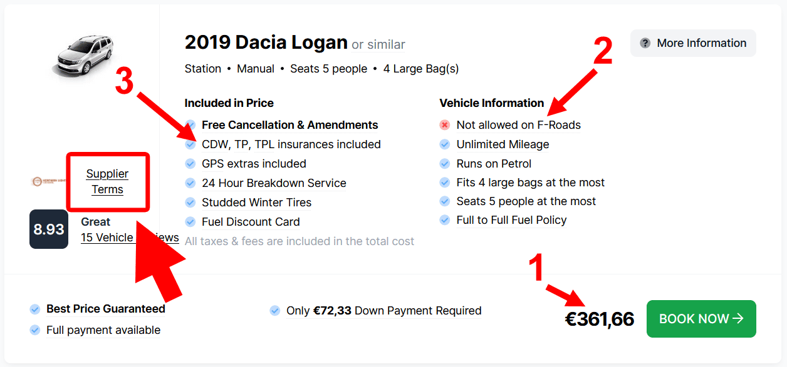Viewport: 787px width, 367px height.
Task: Open the More Information button
Action: pyautogui.click(x=693, y=43)
